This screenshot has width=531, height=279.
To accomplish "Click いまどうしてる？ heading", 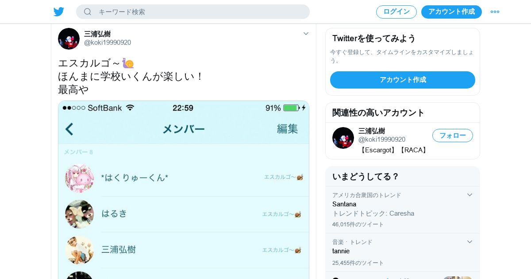I will pyautogui.click(x=366, y=177).
